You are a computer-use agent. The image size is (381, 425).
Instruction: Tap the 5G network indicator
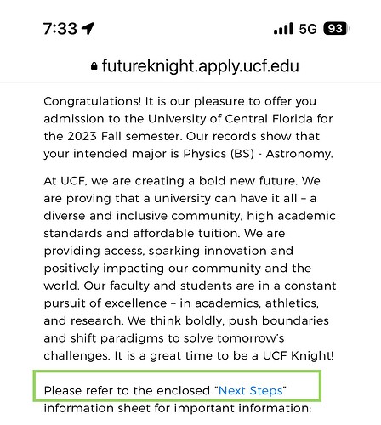pos(308,29)
